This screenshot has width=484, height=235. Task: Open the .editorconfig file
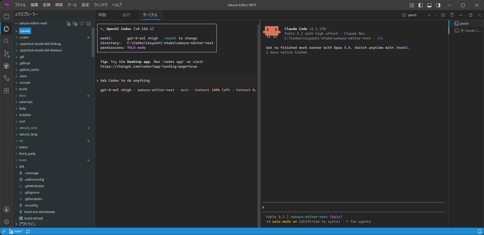(34, 179)
